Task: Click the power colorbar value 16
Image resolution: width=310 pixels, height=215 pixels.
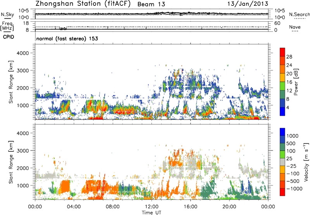Action: pos(289,82)
